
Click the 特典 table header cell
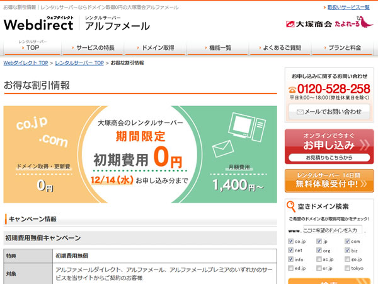[28, 256]
